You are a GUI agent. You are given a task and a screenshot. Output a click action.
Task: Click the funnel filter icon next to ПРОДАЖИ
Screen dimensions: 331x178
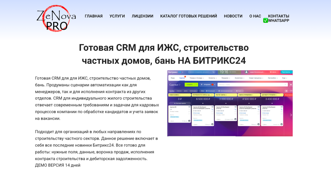coord(202,85)
